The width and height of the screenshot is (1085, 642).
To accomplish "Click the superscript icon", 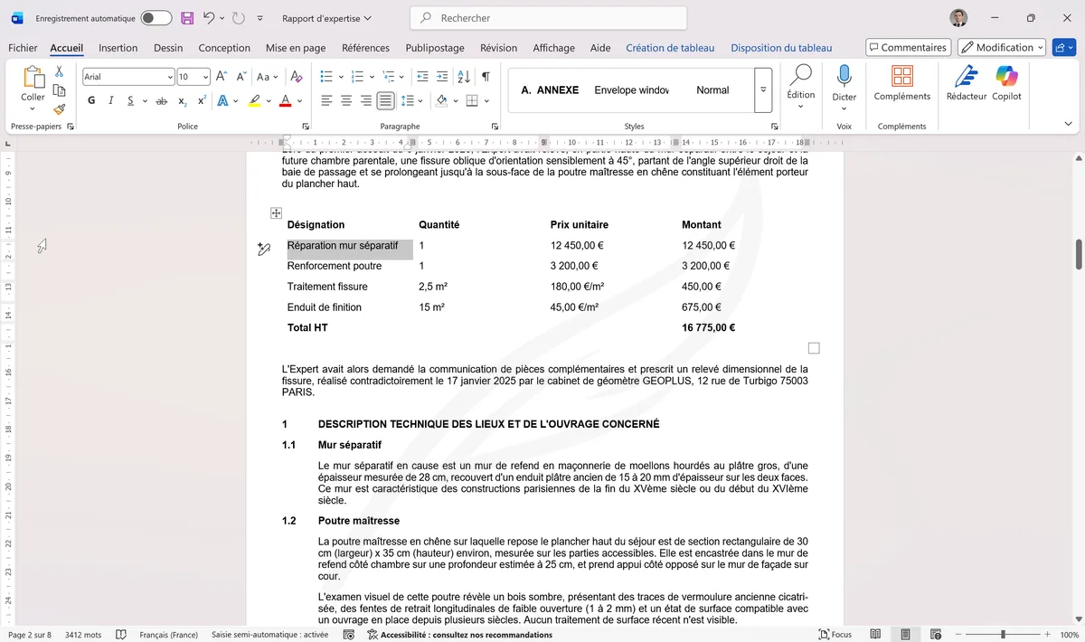I will tap(201, 99).
